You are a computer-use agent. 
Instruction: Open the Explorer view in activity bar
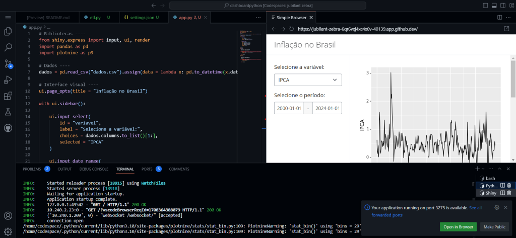(x=8, y=32)
